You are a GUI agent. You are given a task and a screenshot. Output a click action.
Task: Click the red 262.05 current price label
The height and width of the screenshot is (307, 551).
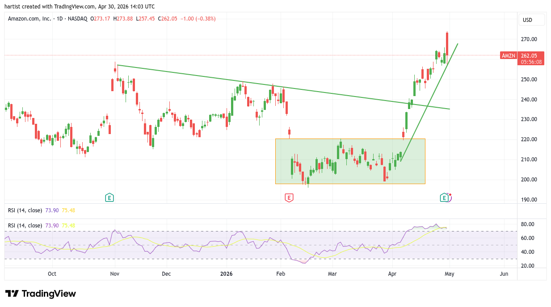tap(531, 56)
